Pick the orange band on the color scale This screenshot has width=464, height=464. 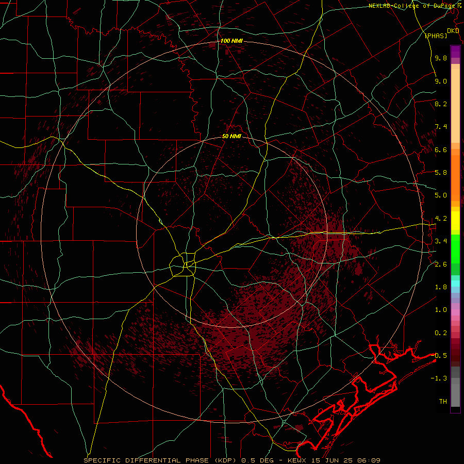[x=455, y=177]
